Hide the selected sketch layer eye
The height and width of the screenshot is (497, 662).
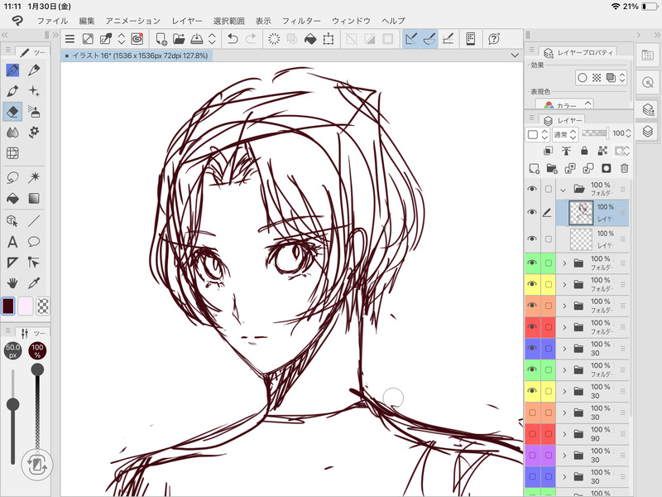pos(532,212)
